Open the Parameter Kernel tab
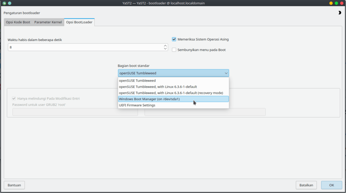The width and height of the screenshot is (346, 193). [48, 22]
